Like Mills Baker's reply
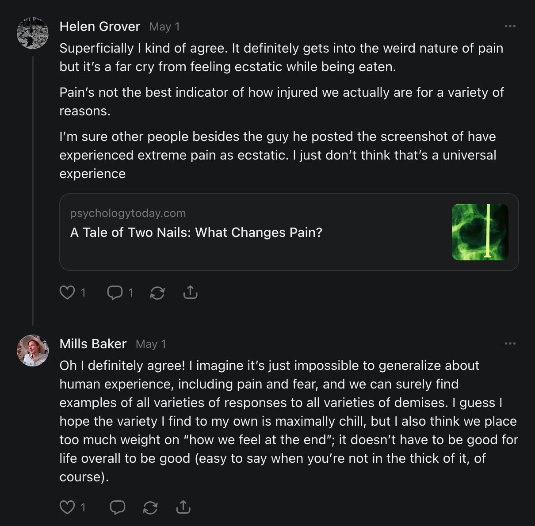 pyautogui.click(x=67, y=507)
